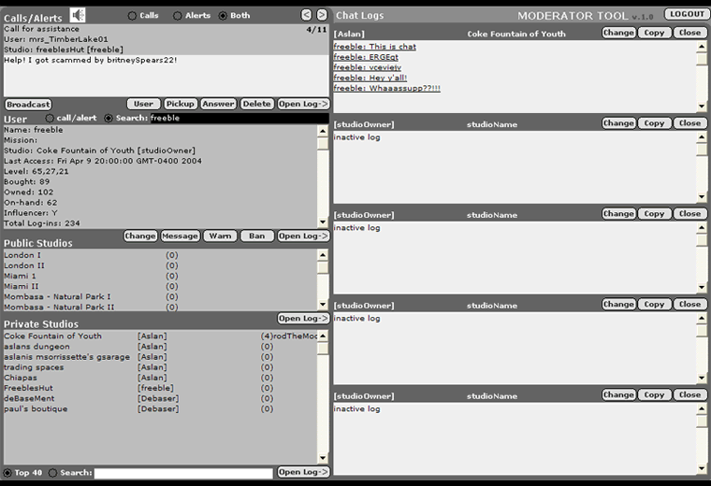The width and height of the screenshot is (711, 486).
Task: Open Log at bottom of Private Studios
Action: [303, 472]
